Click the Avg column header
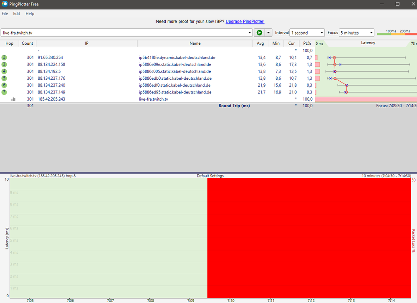 point(260,43)
